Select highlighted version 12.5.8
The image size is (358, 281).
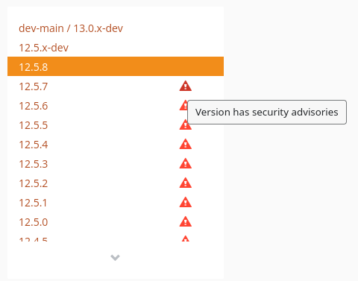(116, 66)
